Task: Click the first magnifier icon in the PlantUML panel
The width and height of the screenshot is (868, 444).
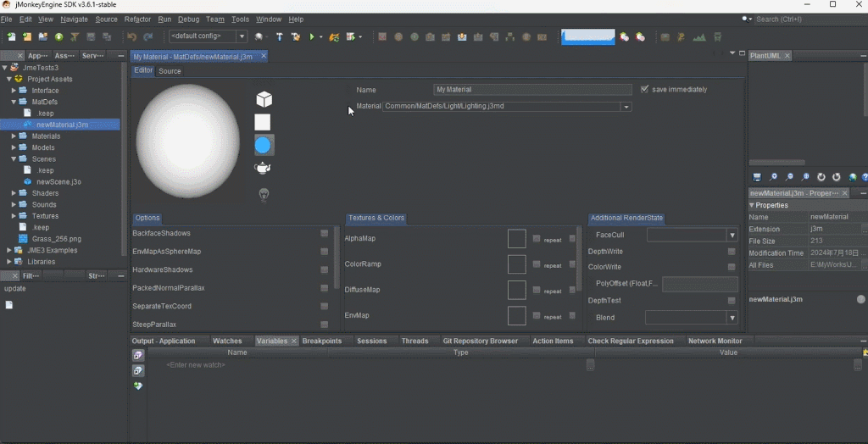Action: pyautogui.click(x=773, y=177)
